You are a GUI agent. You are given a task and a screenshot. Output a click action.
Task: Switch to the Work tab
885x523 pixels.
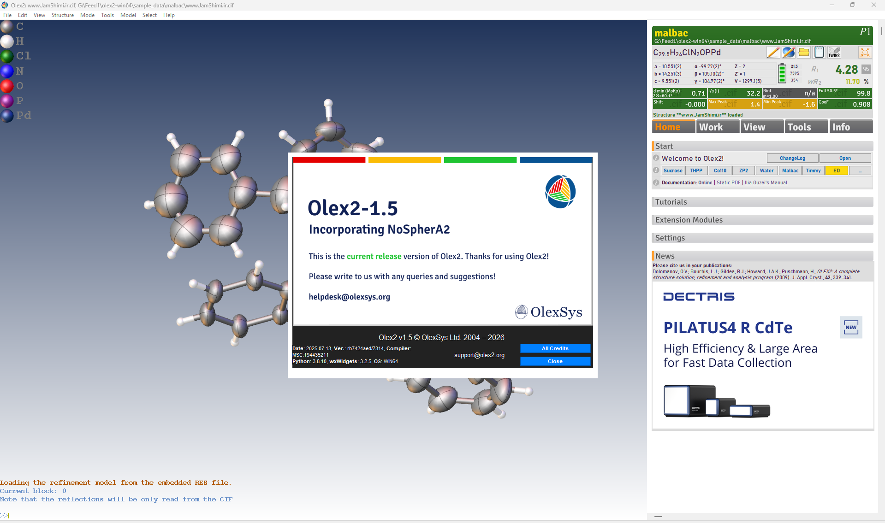coord(718,127)
